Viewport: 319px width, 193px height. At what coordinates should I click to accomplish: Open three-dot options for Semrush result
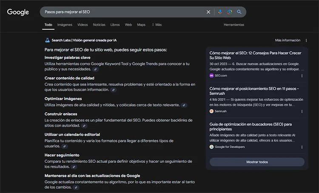(302, 111)
